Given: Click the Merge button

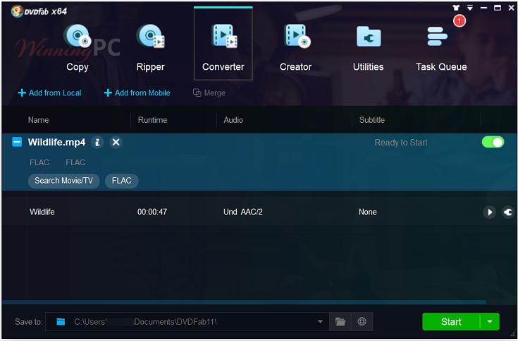Looking at the screenshot, I should tap(209, 93).
